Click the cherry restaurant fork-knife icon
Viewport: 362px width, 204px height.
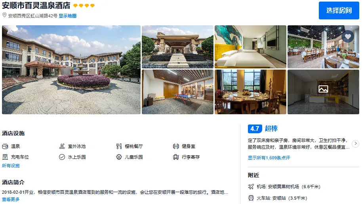coord(119,146)
